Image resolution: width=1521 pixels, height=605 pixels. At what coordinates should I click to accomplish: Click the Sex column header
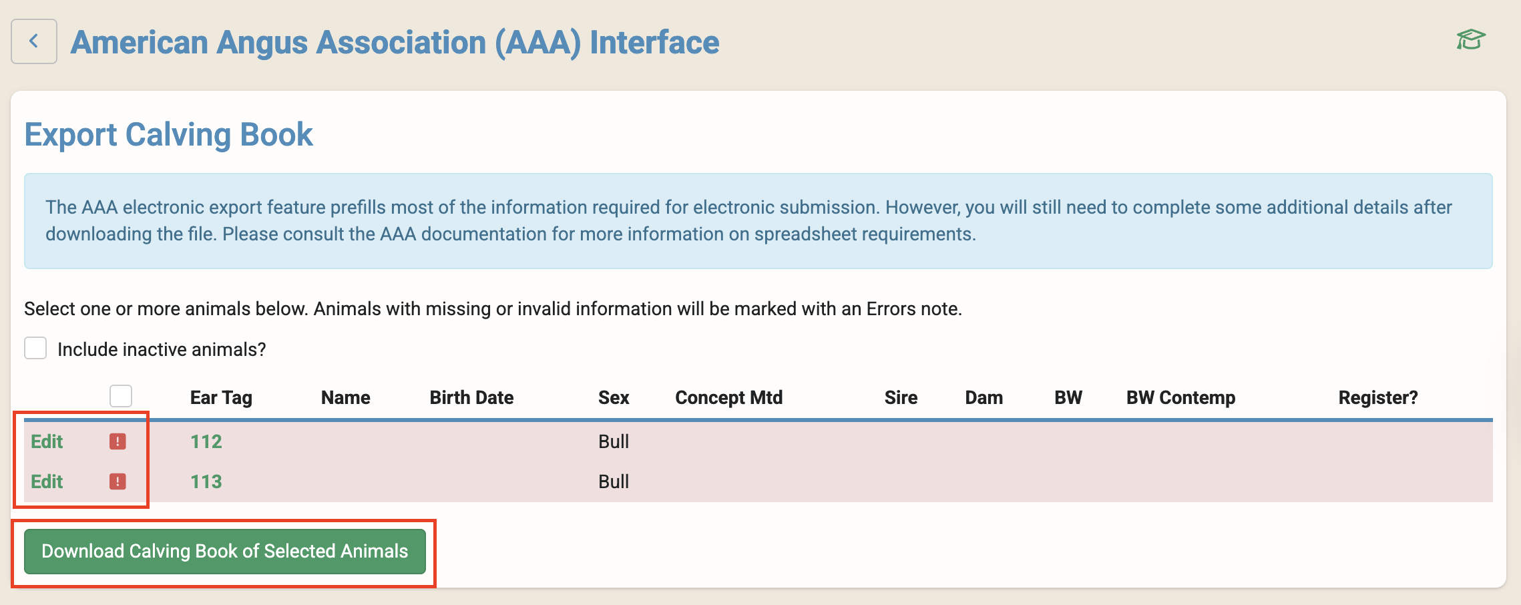pos(614,398)
